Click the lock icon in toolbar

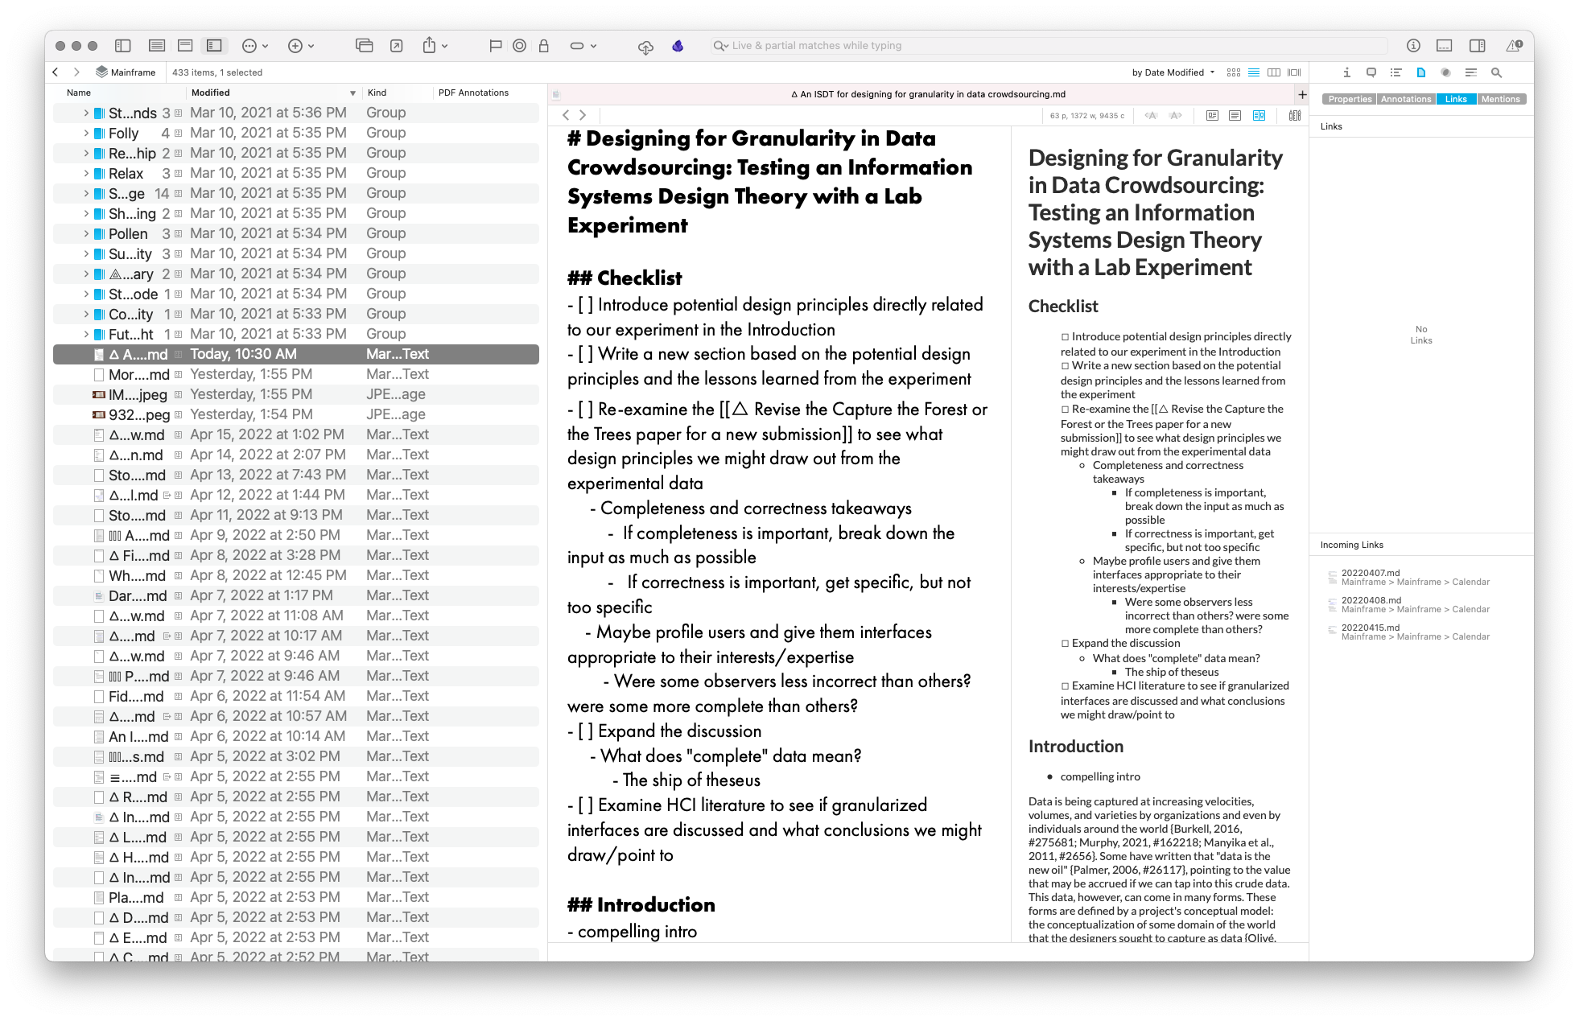coord(543,46)
